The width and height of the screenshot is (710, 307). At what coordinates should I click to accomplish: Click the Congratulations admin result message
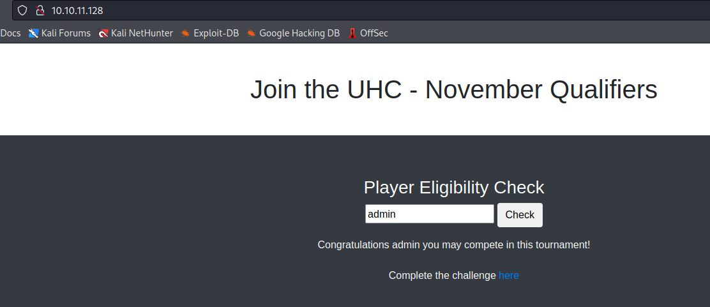coord(454,245)
